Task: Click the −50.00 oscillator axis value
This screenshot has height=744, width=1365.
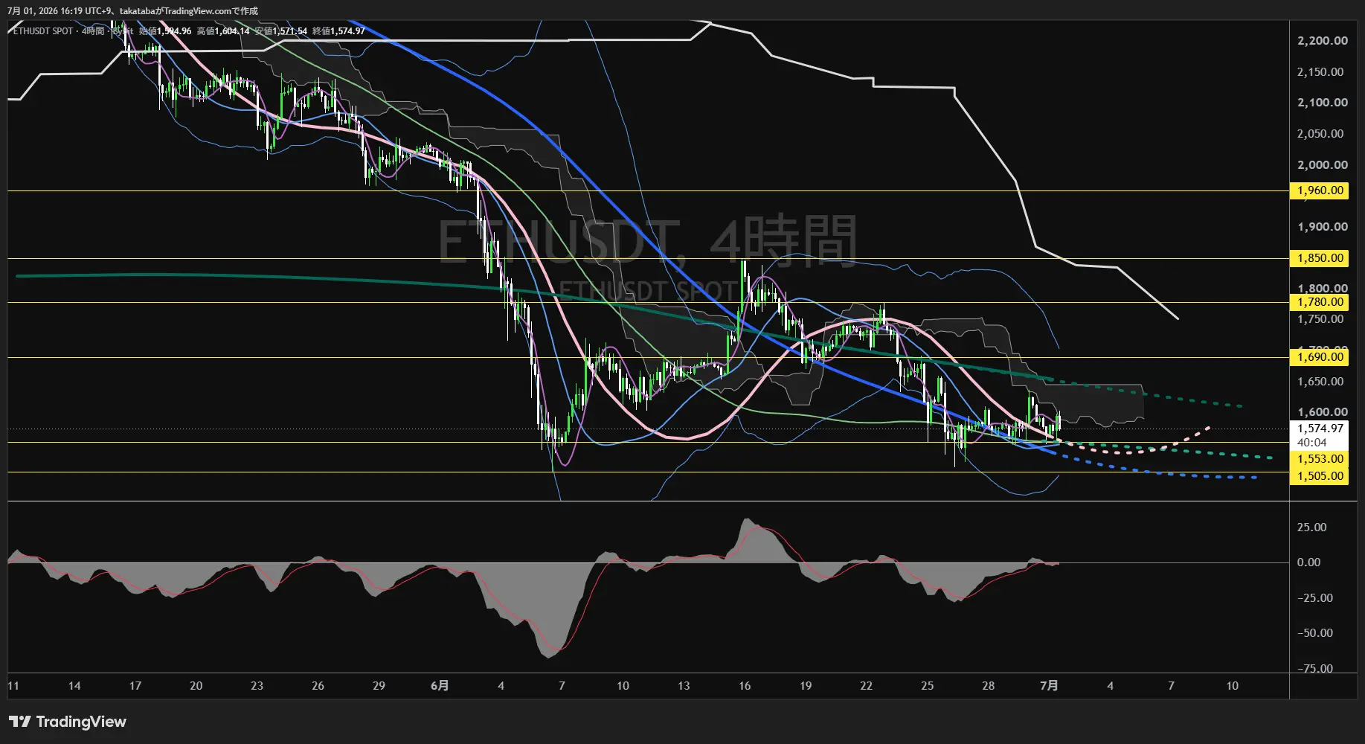Action: tap(1314, 633)
